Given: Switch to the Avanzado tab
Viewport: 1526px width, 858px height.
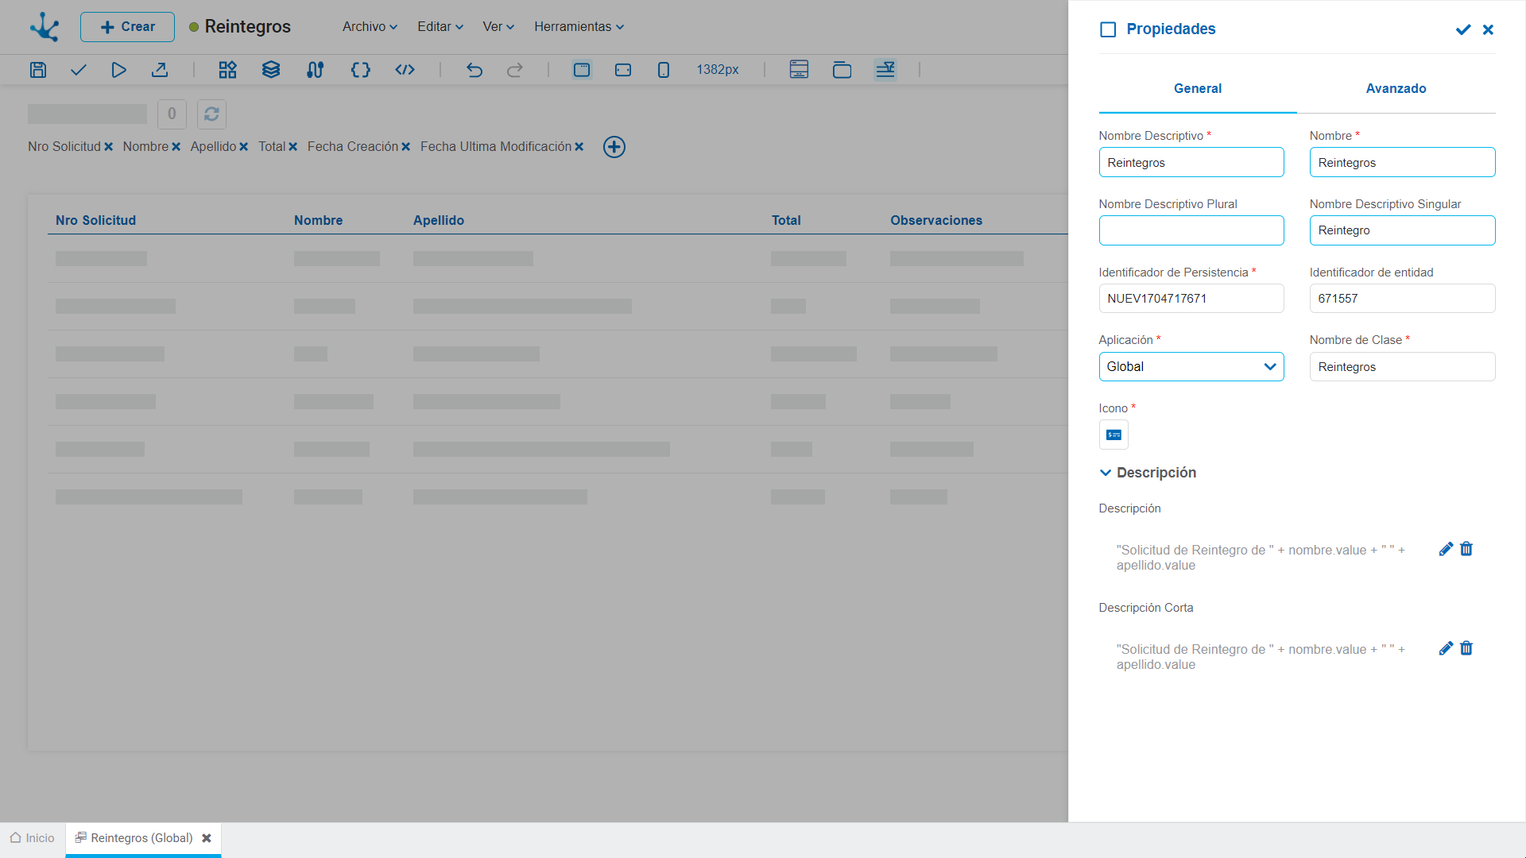Looking at the screenshot, I should [1396, 89].
